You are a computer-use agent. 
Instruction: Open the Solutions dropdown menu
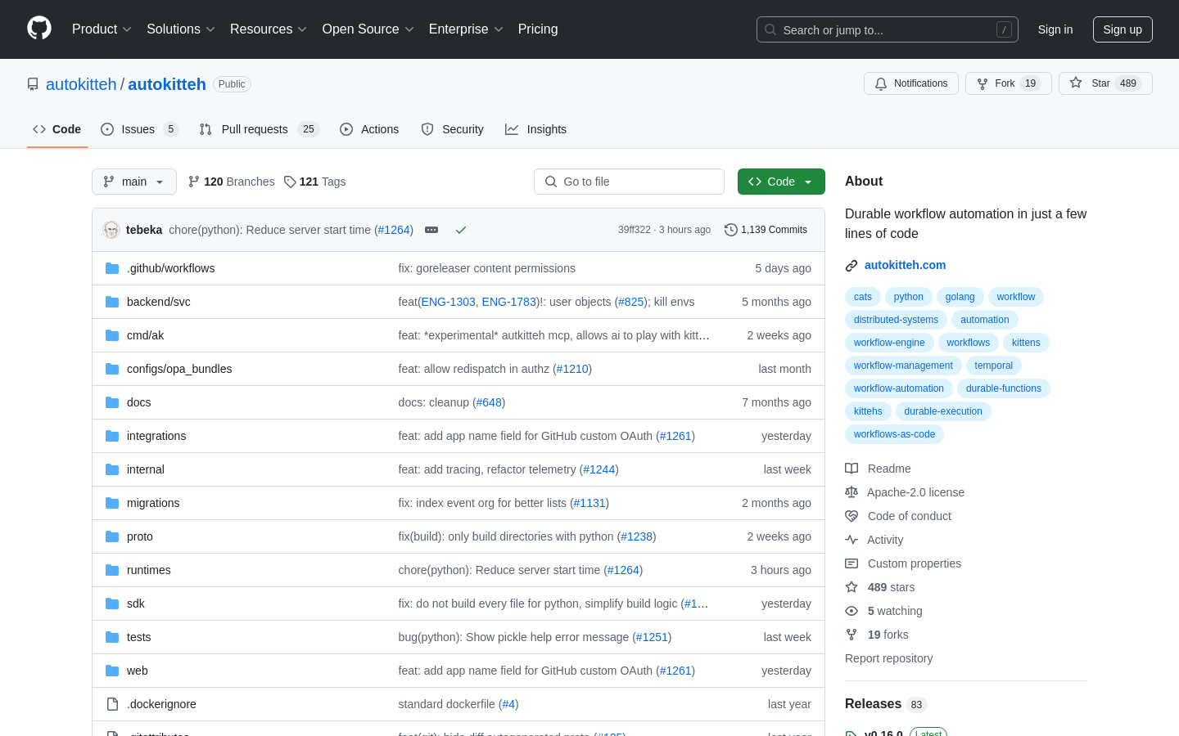181,29
